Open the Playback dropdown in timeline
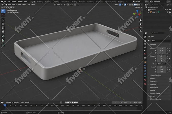 [x=9, y=102]
